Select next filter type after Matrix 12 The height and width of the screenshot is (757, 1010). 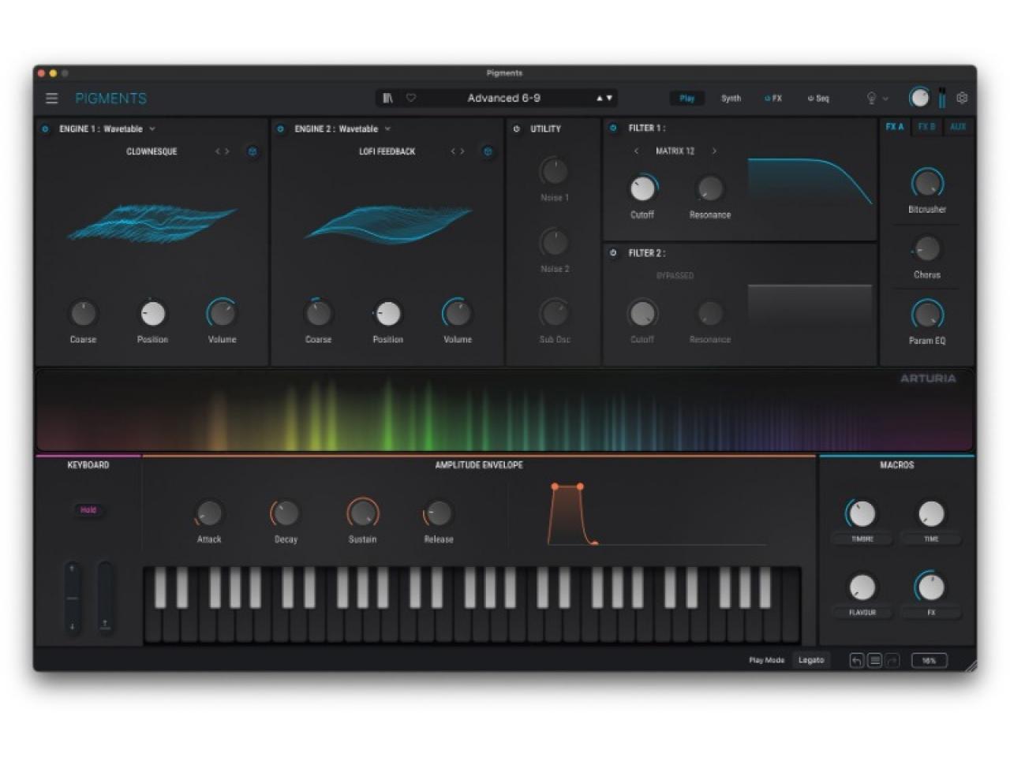click(x=714, y=151)
